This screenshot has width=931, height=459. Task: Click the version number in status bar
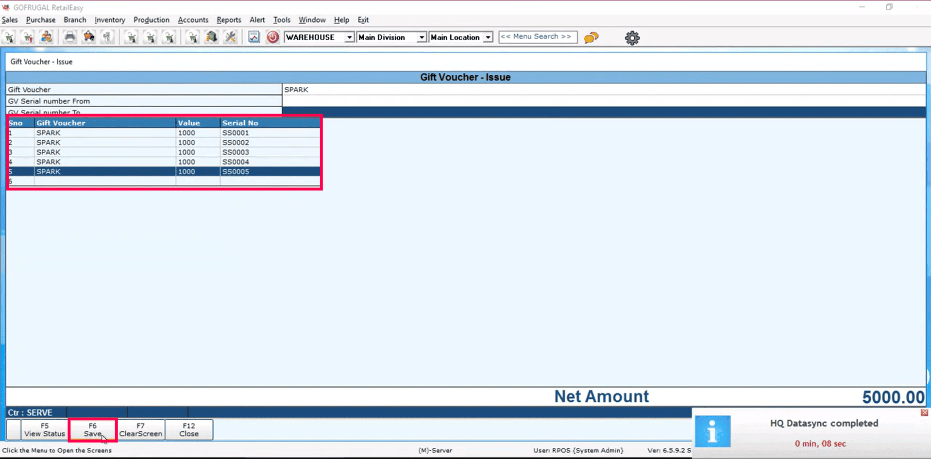669,450
